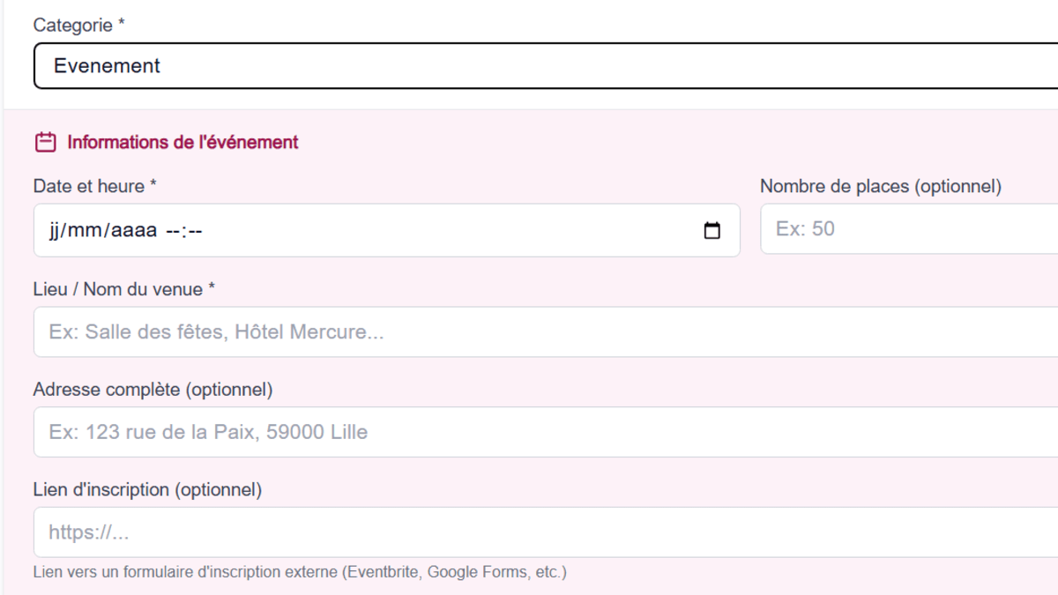
Task: Click the "Date et heure *" label
Action: point(94,186)
